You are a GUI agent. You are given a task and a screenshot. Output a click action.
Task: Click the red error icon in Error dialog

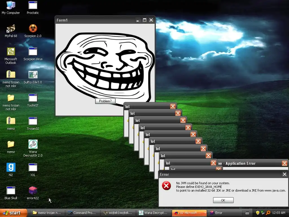(167, 186)
